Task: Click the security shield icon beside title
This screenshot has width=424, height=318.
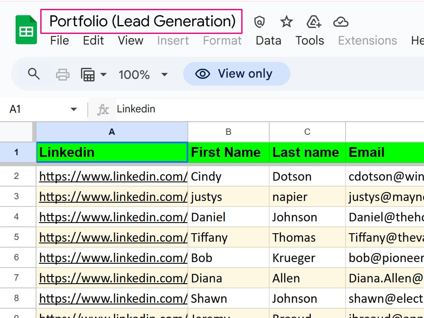Action: [x=259, y=22]
